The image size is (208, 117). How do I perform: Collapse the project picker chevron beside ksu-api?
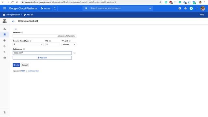coord(55,8)
